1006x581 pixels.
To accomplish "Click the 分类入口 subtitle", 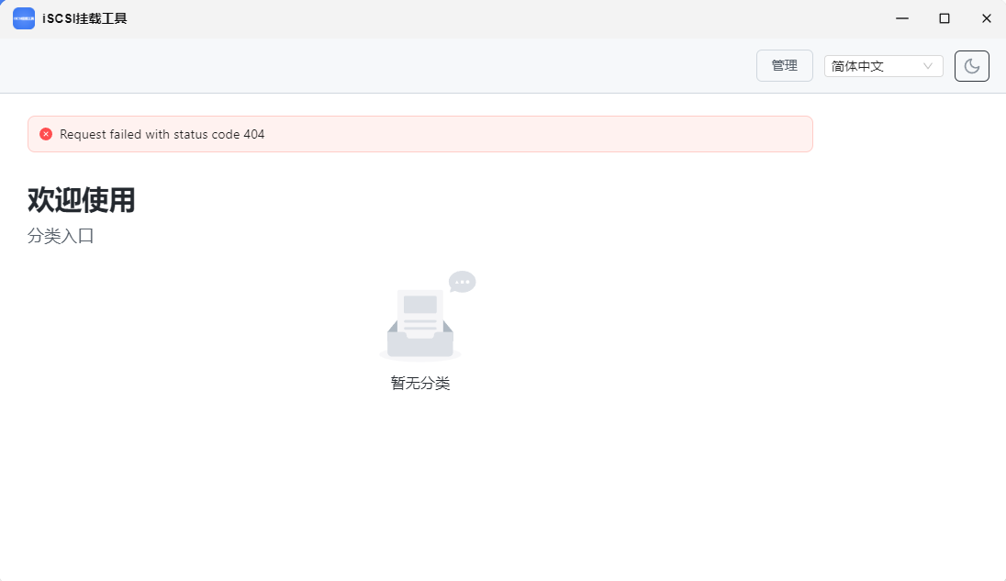I will pos(61,236).
